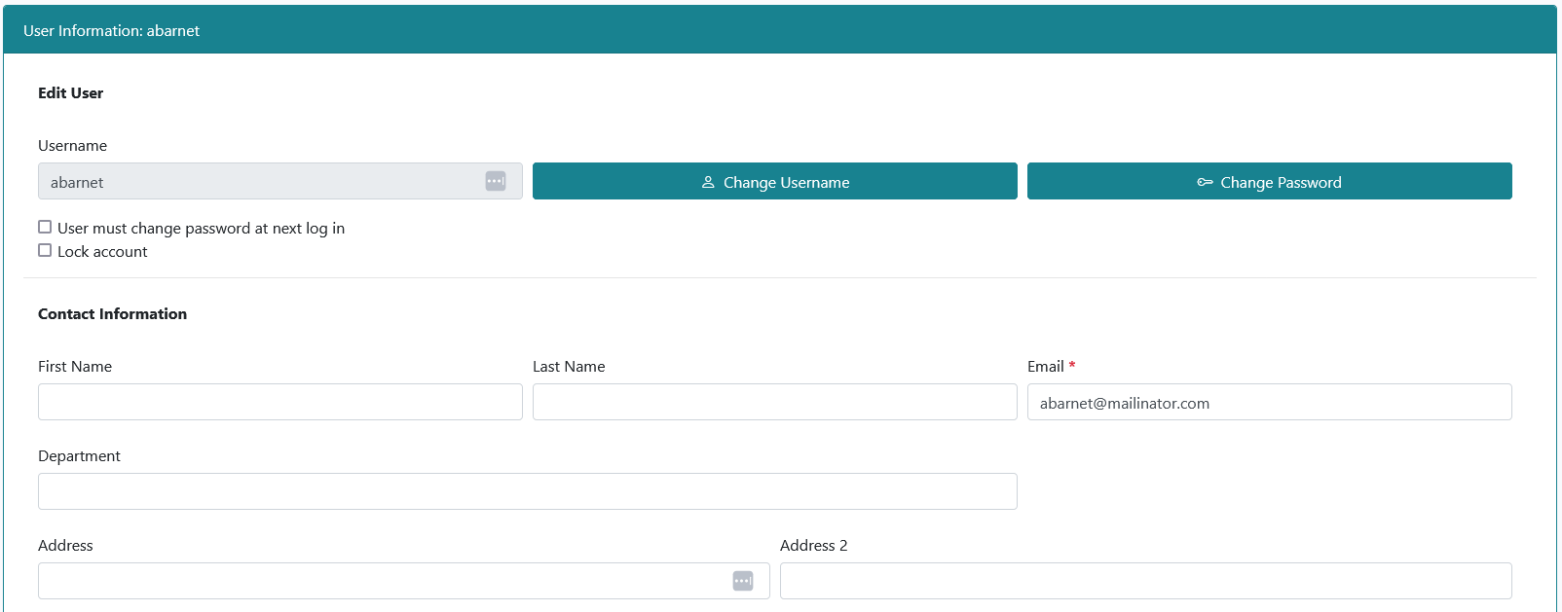Click the 'Lock account' label text
1562x612 pixels.
click(x=102, y=252)
